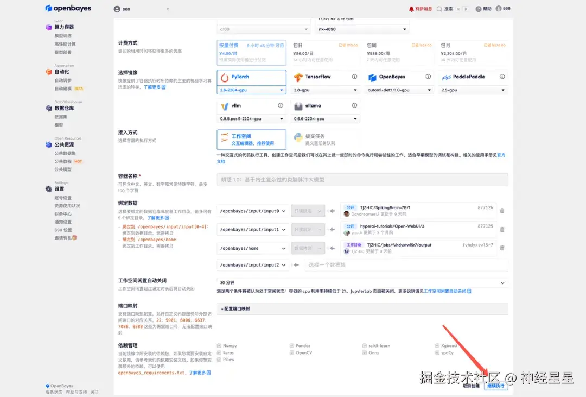Toggle the scikit-learn checkbox
The height and width of the screenshot is (397, 586).
point(365,346)
